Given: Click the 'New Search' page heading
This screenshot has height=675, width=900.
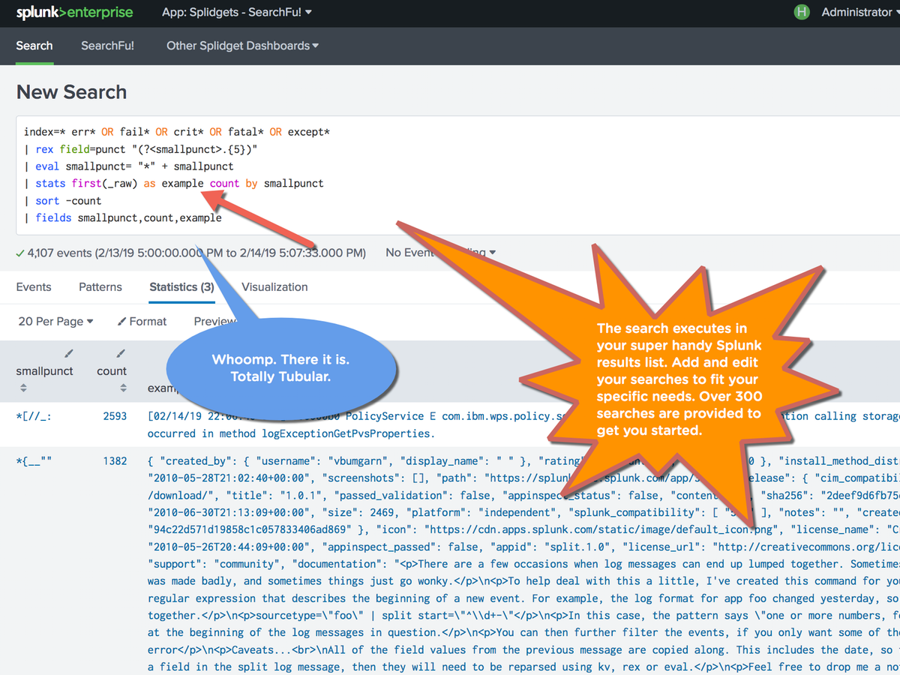Looking at the screenshot, I should pyautogui.click(x=71, y=92).
